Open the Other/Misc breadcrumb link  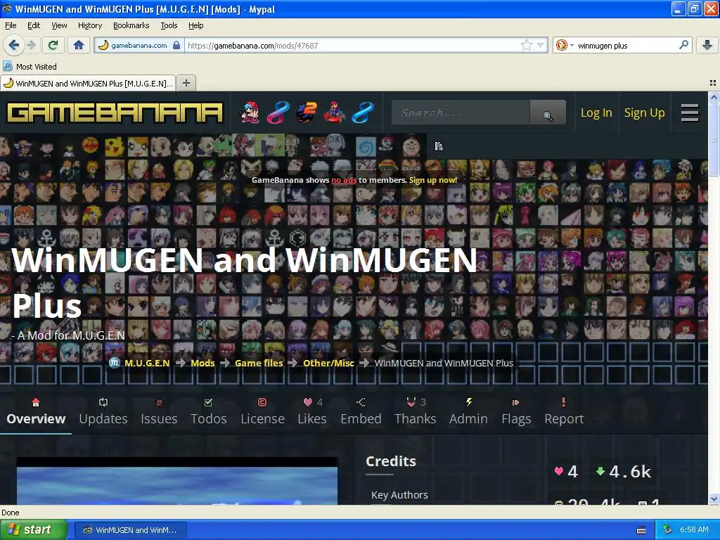point(328,363)
